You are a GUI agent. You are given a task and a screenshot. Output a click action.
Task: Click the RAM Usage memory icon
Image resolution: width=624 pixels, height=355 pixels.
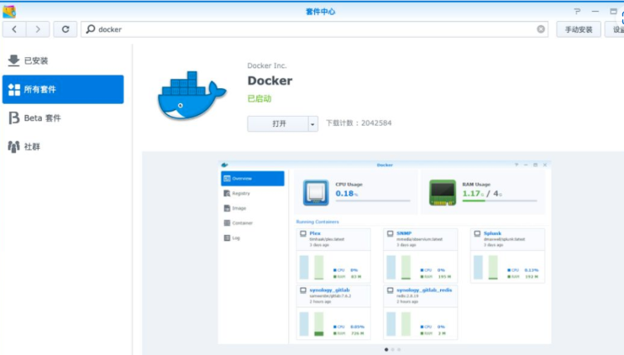(x=443, y=193)
